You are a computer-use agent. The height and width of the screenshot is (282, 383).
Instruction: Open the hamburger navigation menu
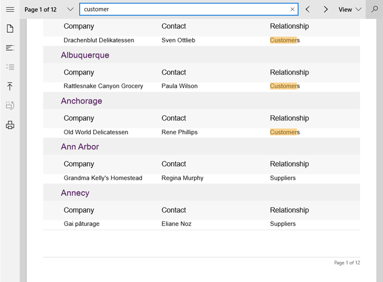tap(10, 10)
